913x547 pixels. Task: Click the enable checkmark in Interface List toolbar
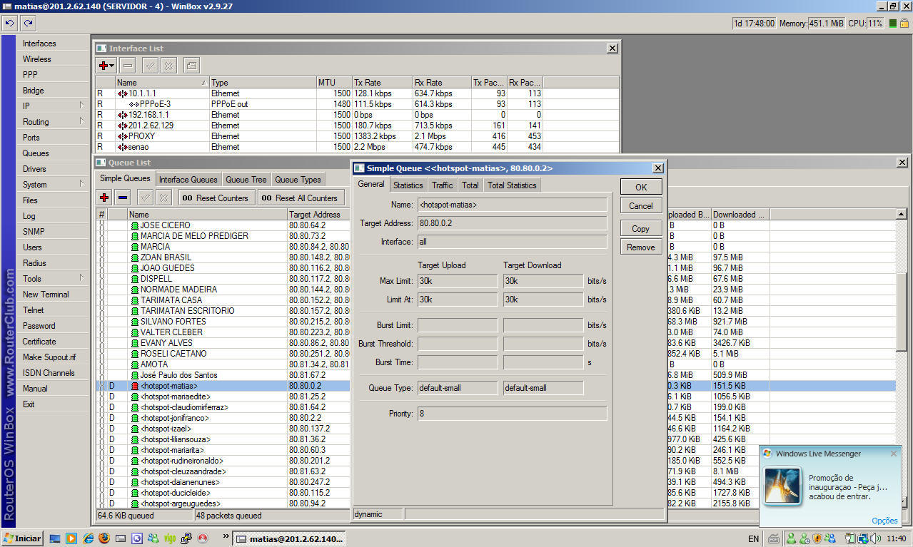coord(150,66)
